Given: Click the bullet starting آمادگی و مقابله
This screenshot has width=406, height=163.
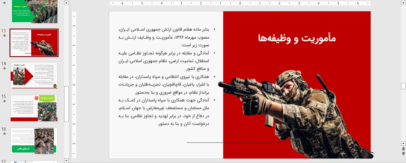Looking at the screenshot, I should pyautogui.click(x=164, y=61).
